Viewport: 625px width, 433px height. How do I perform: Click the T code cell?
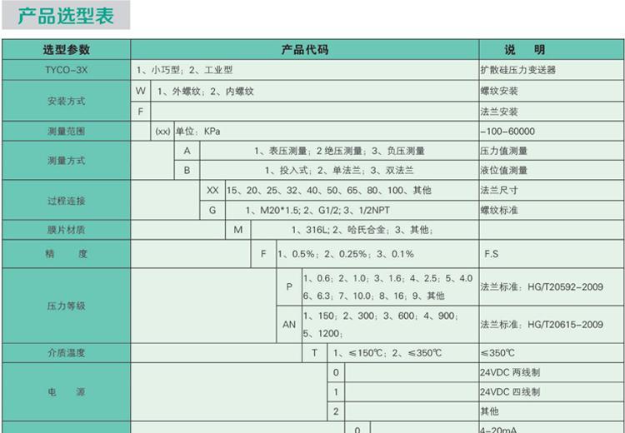click(314, 353)
